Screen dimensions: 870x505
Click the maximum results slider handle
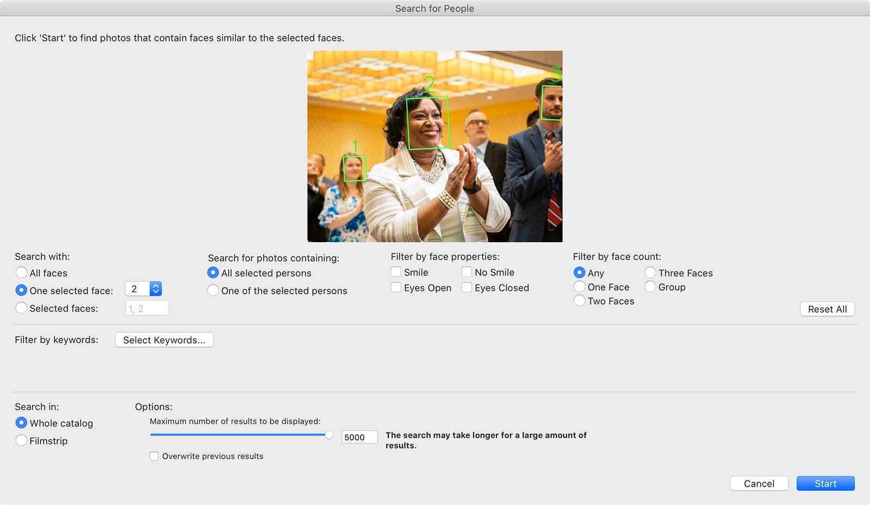click(329, 435)
